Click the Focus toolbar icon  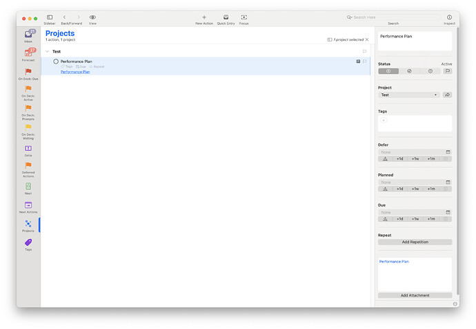pyautogui.click(x=244, y=17)
